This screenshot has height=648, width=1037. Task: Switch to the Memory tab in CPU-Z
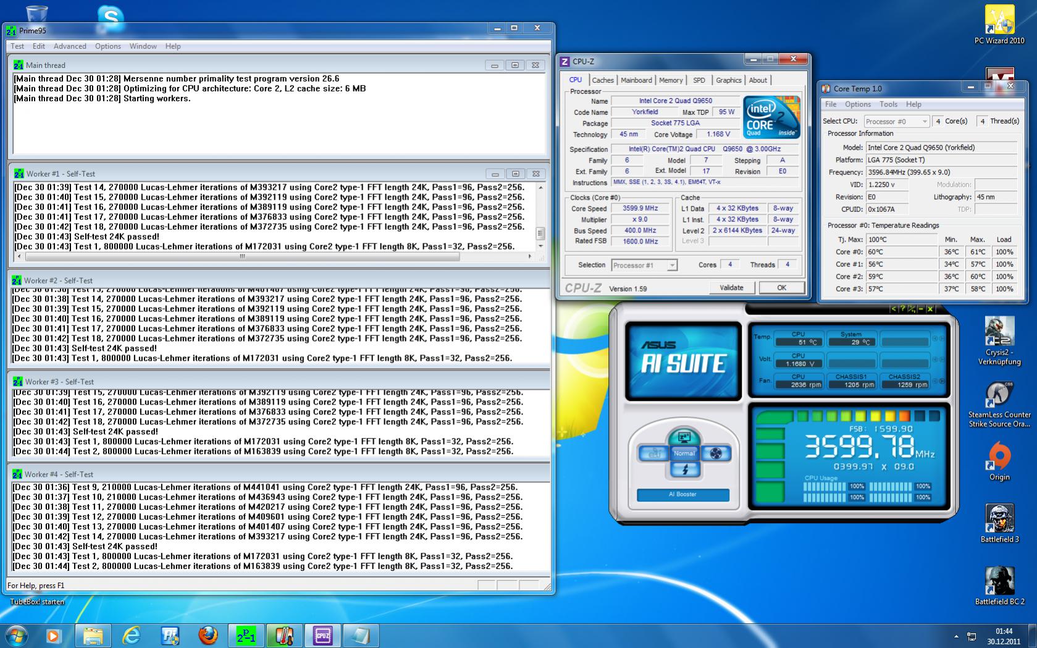pos(671,80)
